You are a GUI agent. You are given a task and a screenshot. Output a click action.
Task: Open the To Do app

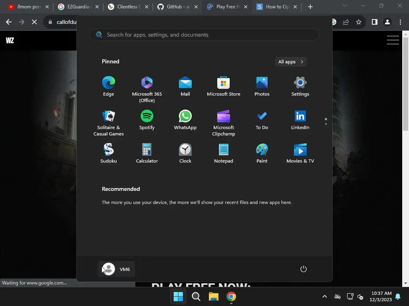(x=262, y=120)
